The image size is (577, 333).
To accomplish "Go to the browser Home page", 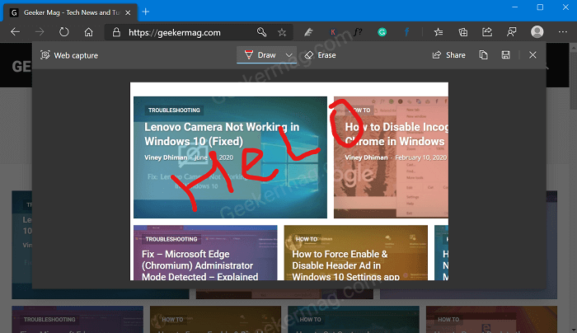I will point(88,32).
